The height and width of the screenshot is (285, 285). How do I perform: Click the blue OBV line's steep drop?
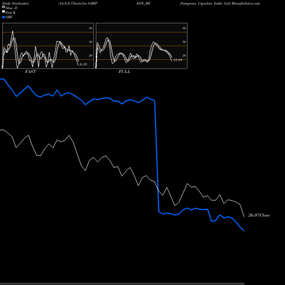157,156
